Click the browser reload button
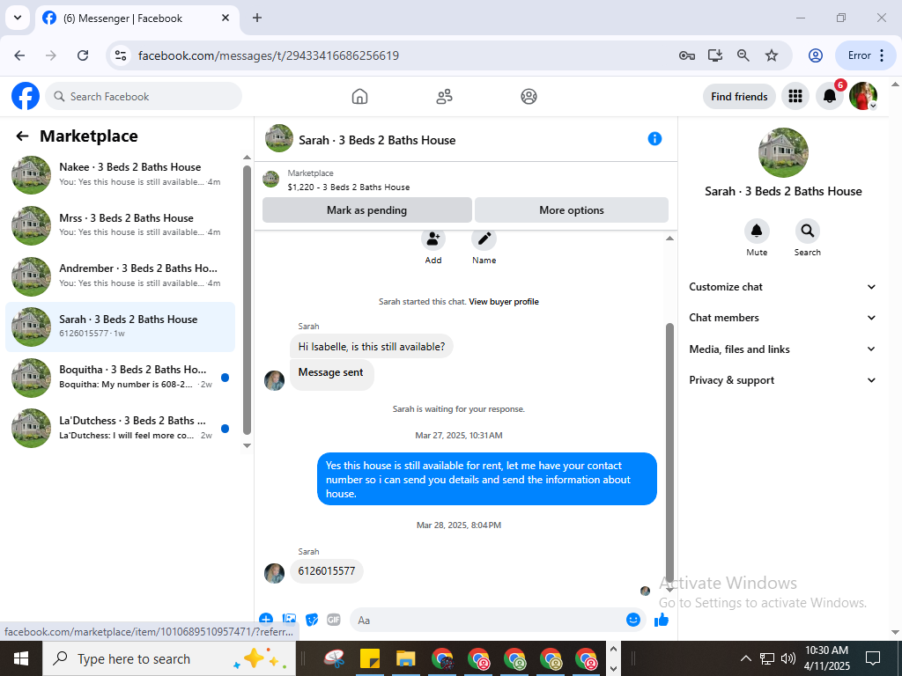The height and width of the screenshot is (676, 902). pos(83,55)
